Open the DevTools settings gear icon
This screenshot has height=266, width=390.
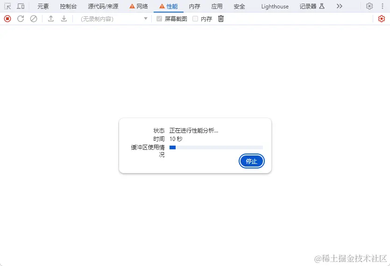click(x=369, y=6)
